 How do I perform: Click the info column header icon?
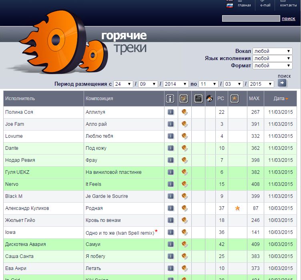(171, 99)
